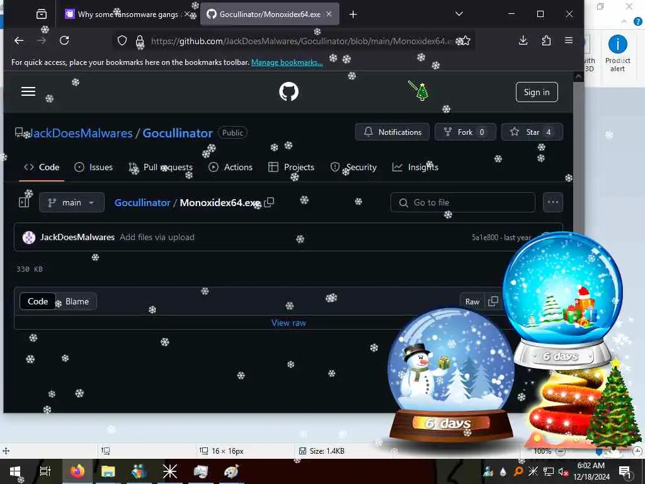Open Firefox application hamburger menu
645x484 pixels.
pos(569,40)
